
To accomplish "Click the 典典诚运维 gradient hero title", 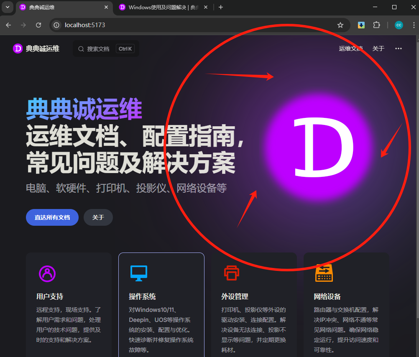I will pyautogui.click(x=84, y=109).
